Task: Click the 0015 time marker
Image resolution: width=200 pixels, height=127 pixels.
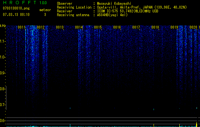Action: coord(98,27)
